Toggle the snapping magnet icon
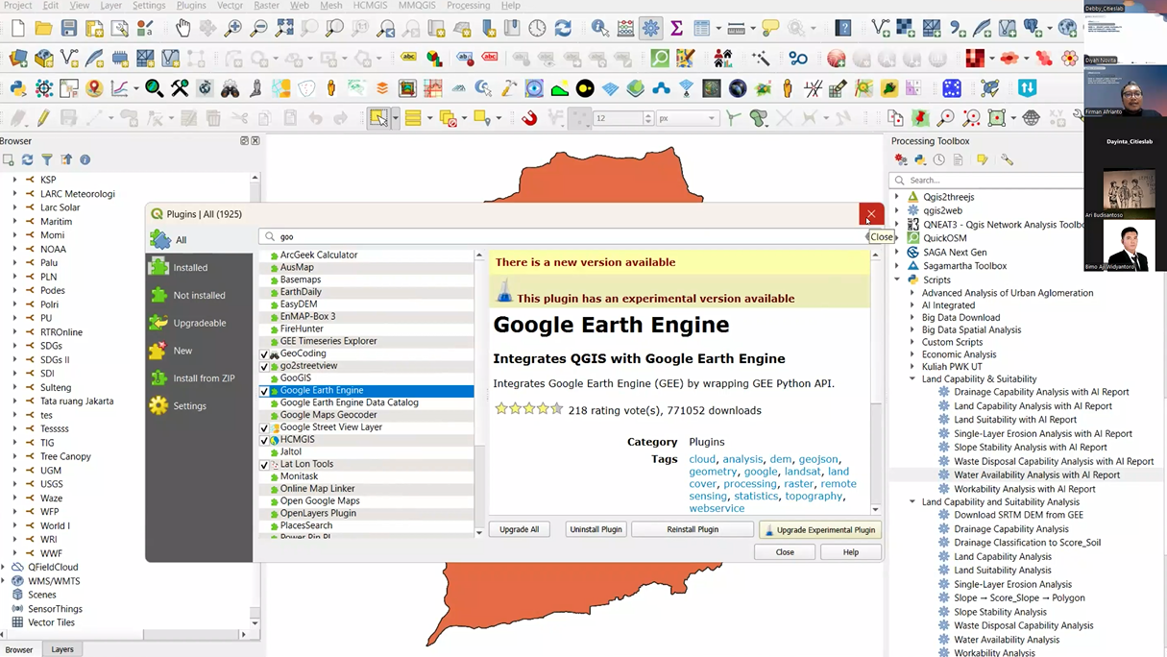1167x657 pixels. click(529, 118)
